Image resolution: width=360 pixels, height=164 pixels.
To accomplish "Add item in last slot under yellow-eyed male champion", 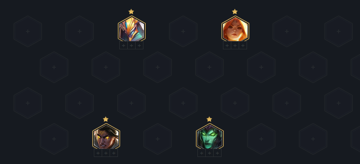I will [x=114, y=153].
